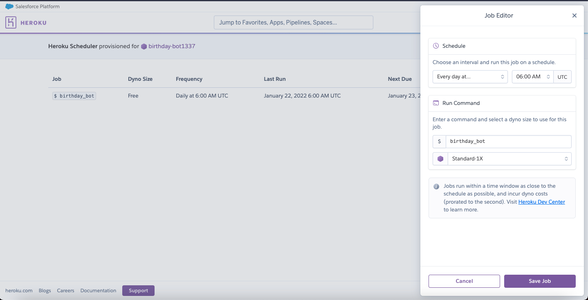Viewport: 588px width, 300px height.
Task: Open the Standard-1X dyno size dropdown
Action: click(x=509, y=159)
